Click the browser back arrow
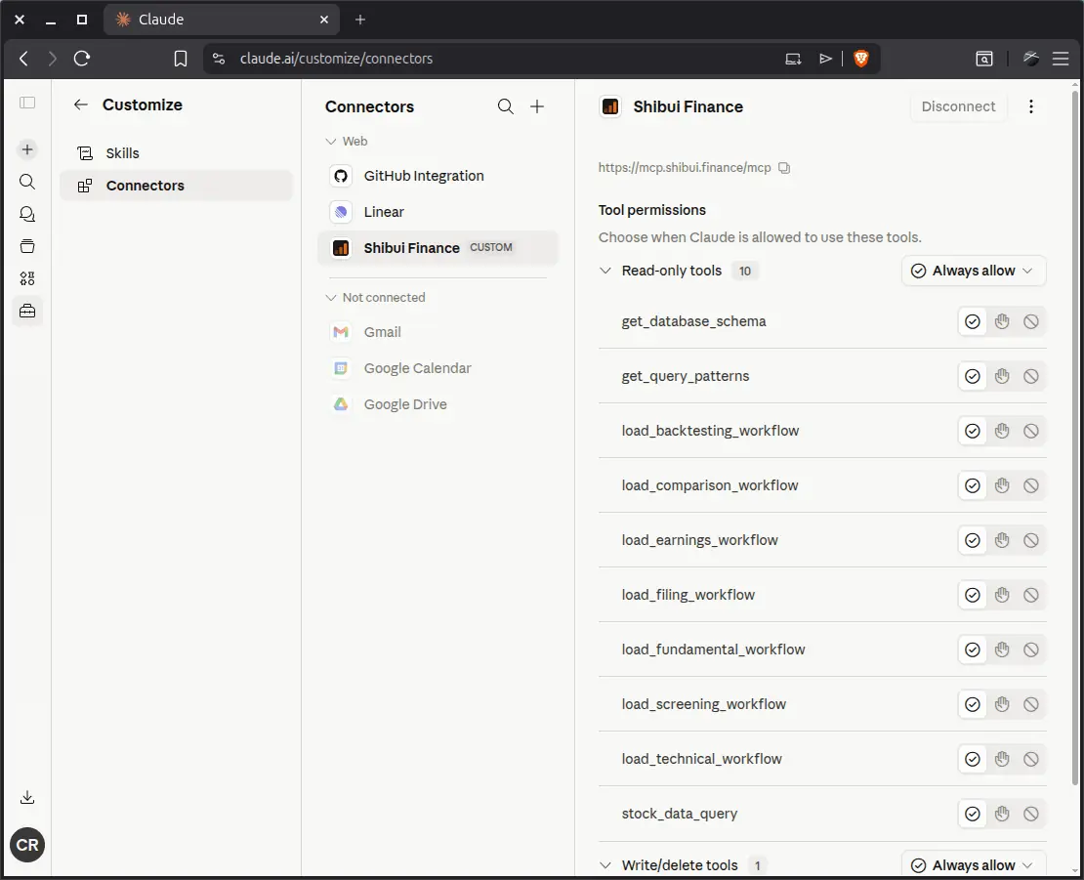This screenshot has width=1084, height=880. pyautogui.click(x=23, y=59)
